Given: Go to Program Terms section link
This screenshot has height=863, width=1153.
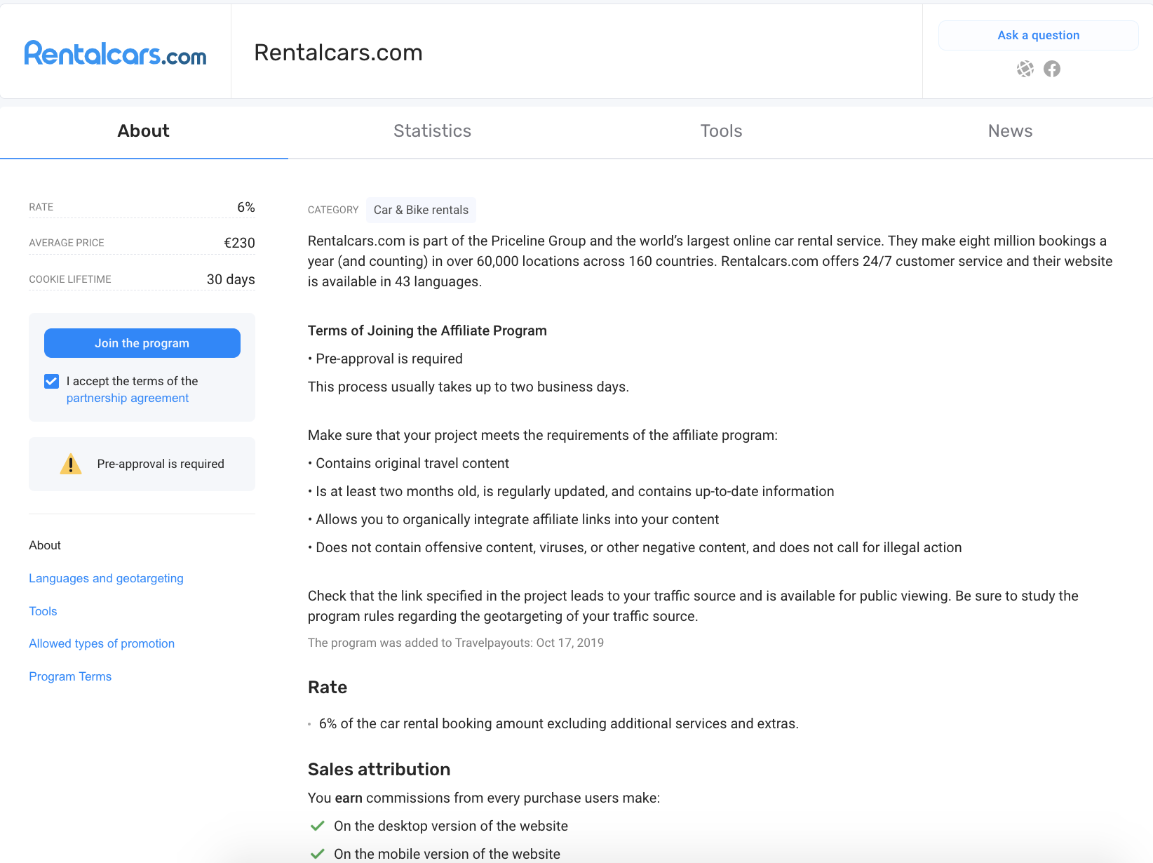Looking at the screenshot, I should (x=70, y=676).
